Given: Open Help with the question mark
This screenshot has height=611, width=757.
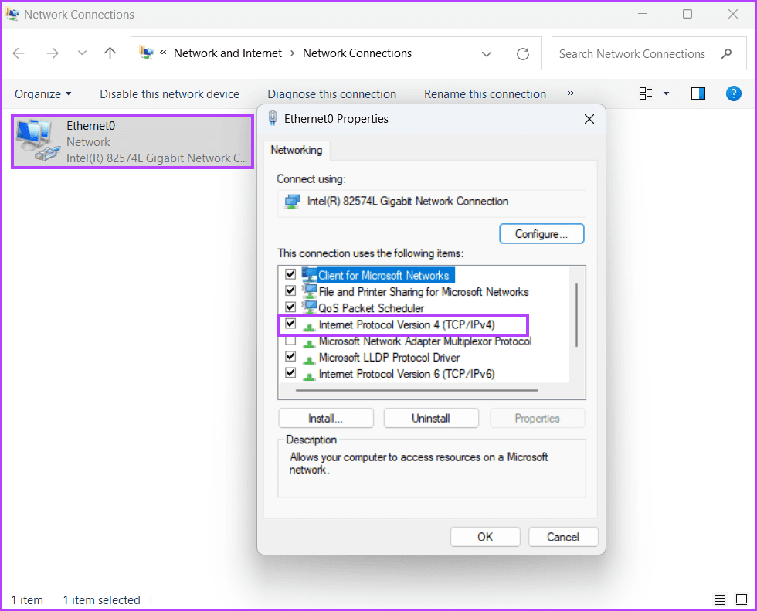Looking at the screenshot, I should (x=733, y=93).
